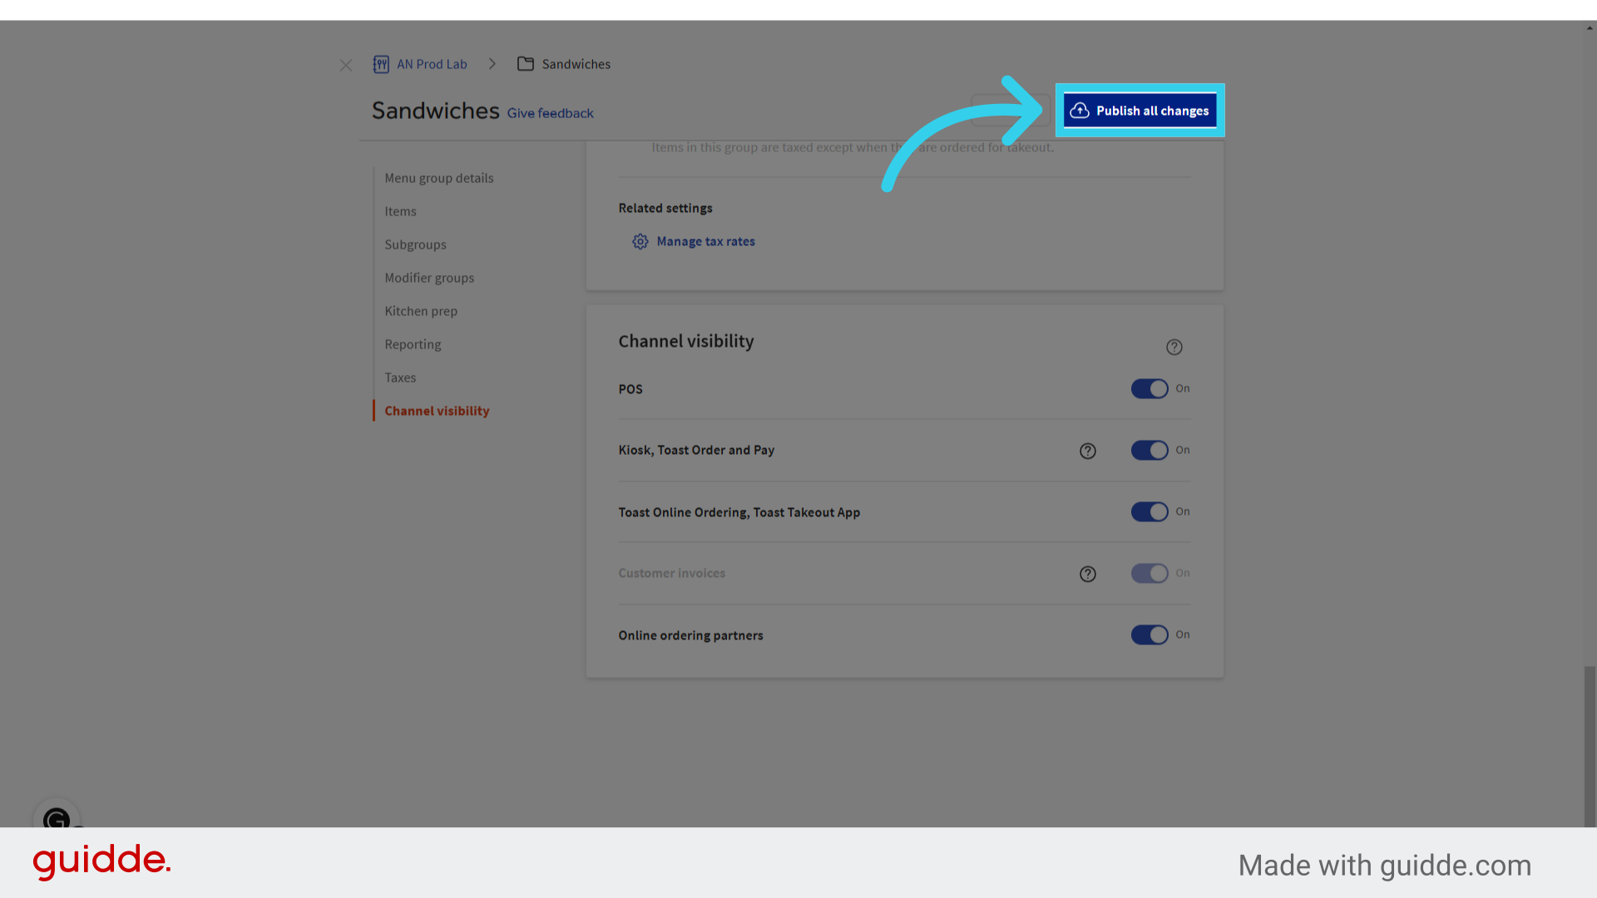Toggle the POS visibility switch
1597x898 pixels.
1150,388
